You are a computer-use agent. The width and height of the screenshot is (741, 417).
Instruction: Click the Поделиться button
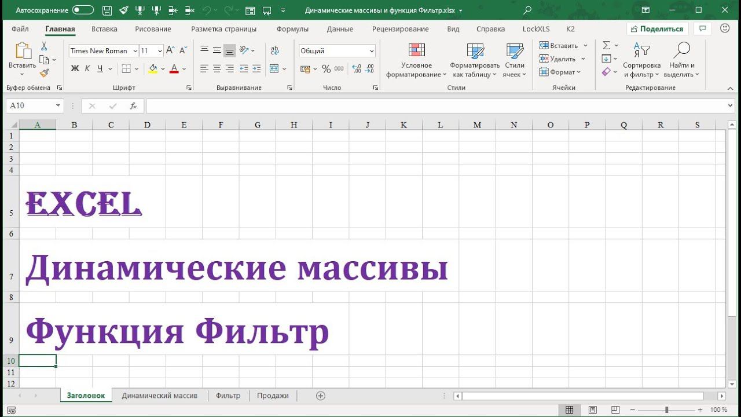[x=657, y=28]
